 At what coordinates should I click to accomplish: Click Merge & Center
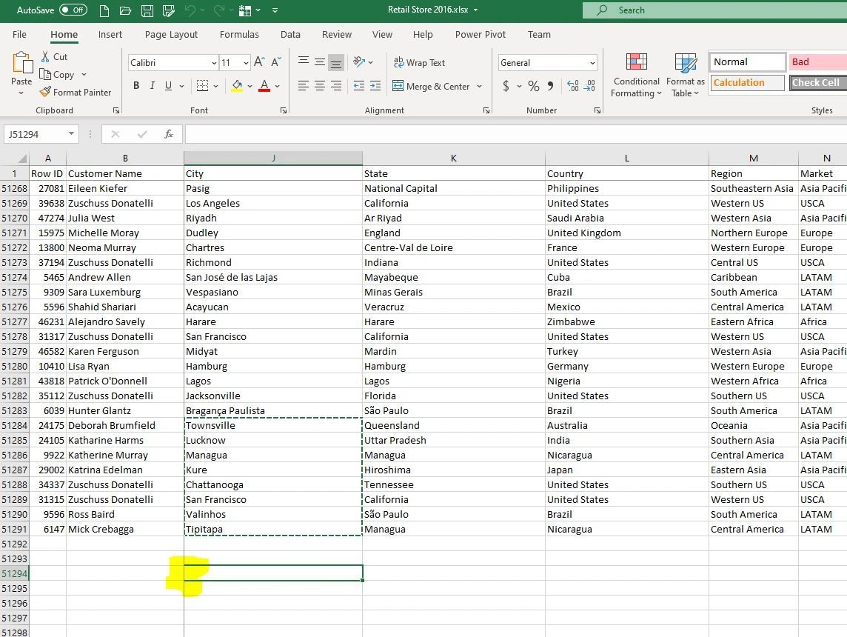click(x=433, y=86)
